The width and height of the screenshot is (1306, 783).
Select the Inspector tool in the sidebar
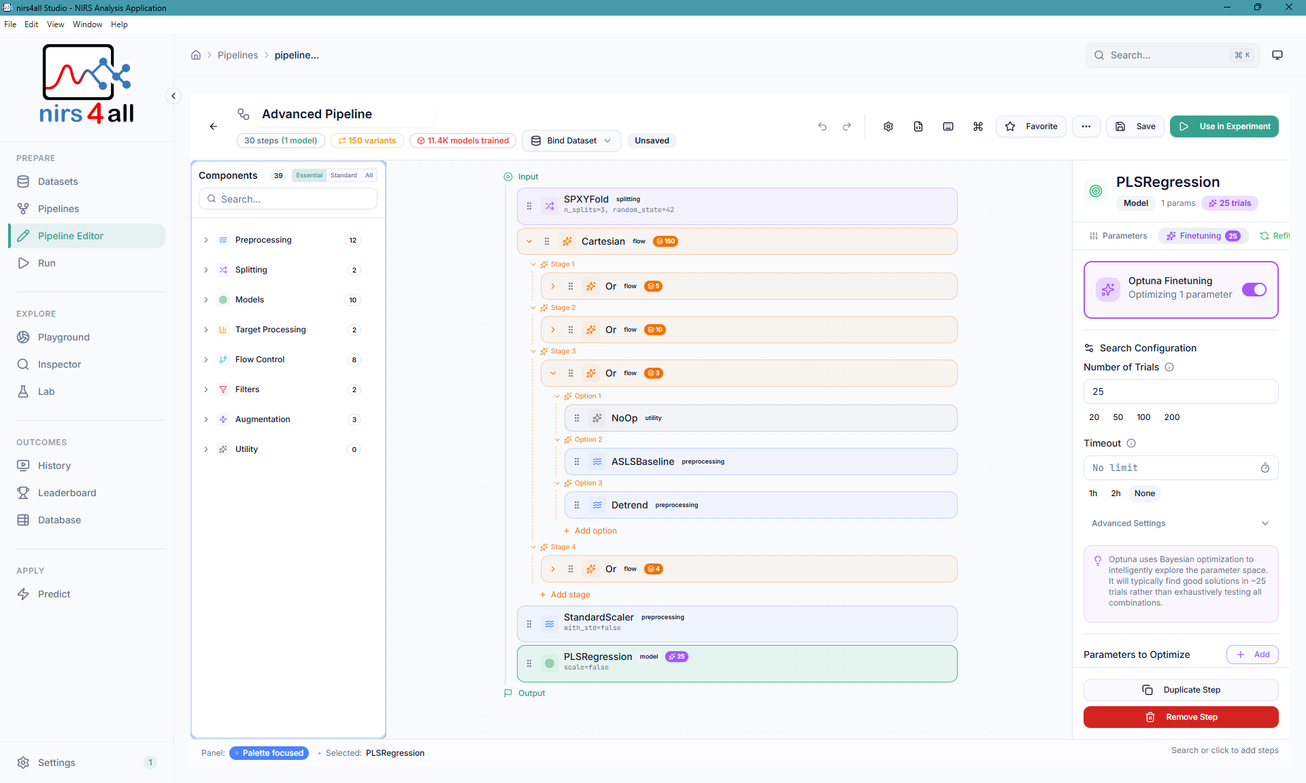tap(59, 364)
